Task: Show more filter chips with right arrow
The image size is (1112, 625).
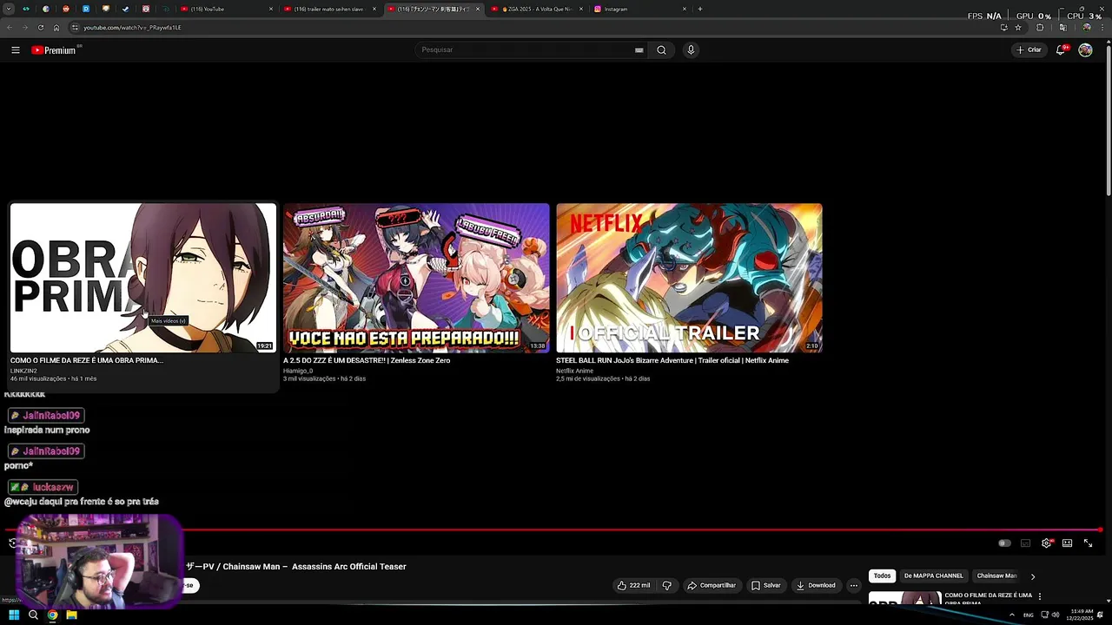Action: (x=1033, y=576)
